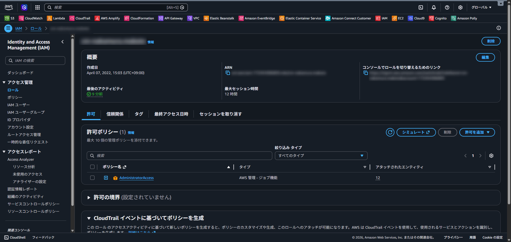Open the グローバル region dropdown

tap(481, 7)
